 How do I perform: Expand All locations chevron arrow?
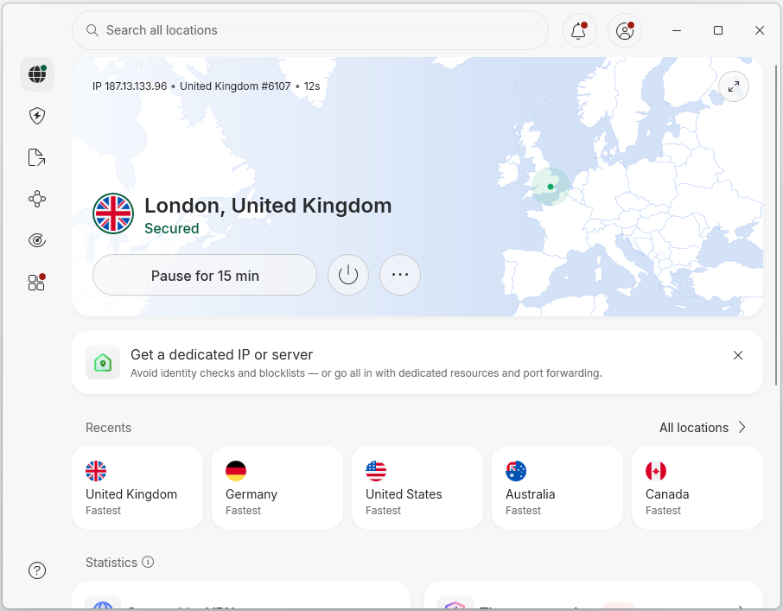(742, 428)
